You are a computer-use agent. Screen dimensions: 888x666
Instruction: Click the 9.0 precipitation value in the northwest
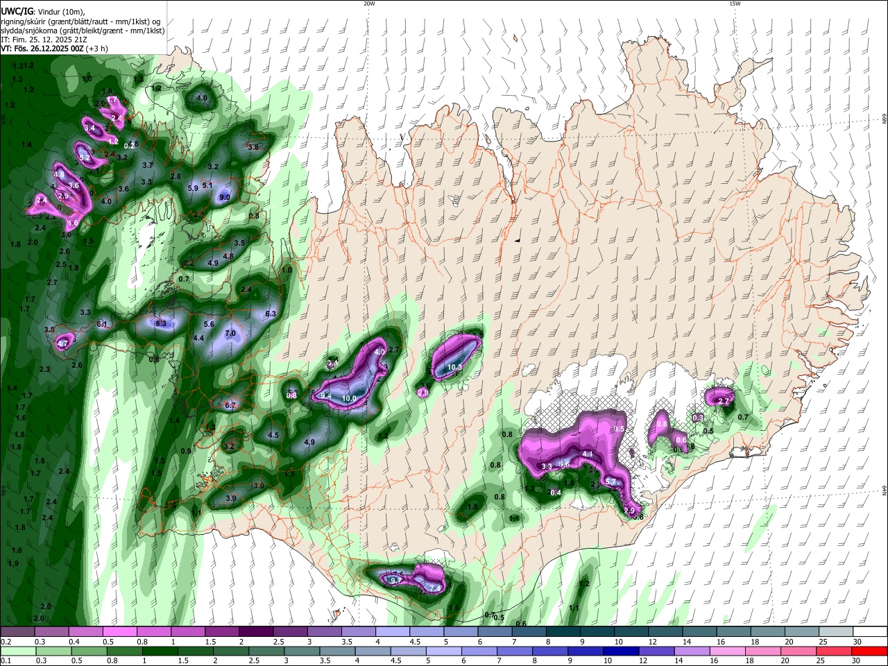click(x=225, y=198)
